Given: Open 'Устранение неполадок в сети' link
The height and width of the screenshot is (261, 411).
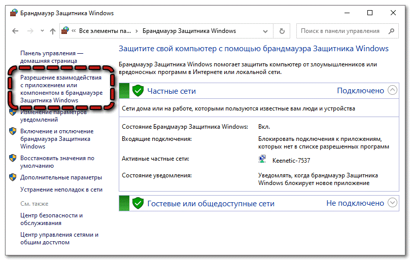Looking at the screenshot, I should [x=61, y=190].
